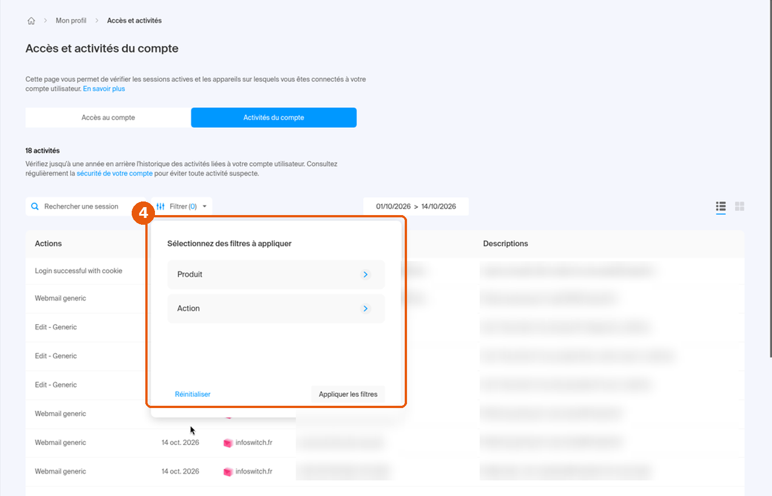Image resolution: width=772 pixels, height=496 pixels.
Task: Click the page's vertical scrollbar
Action: click(x=770, y=179)
